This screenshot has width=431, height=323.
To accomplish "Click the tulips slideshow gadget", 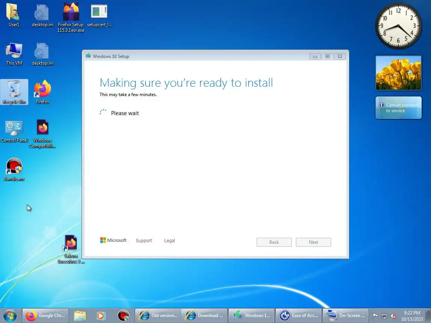I will coord(398,73).
